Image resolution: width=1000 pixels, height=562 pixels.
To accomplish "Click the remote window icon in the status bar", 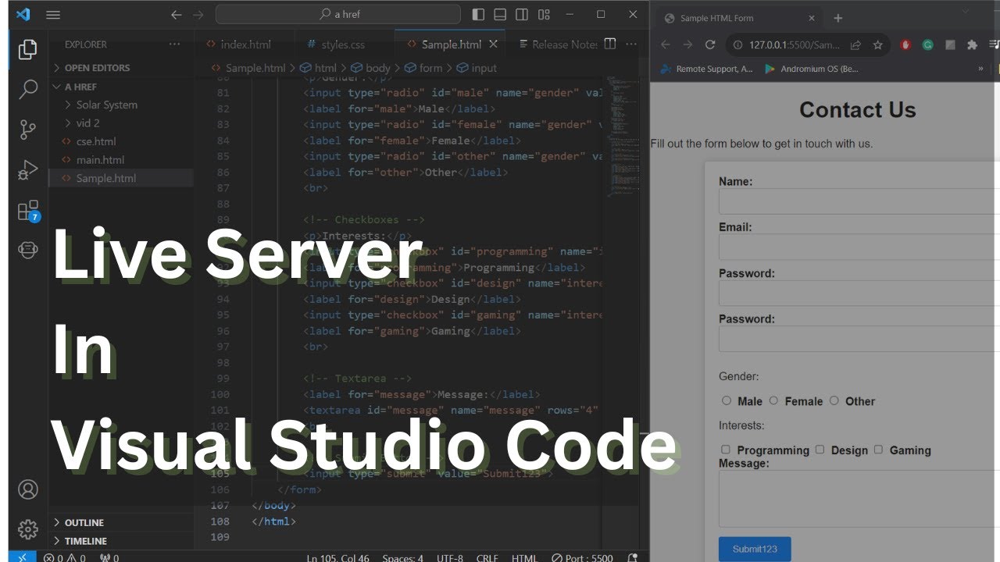I will [22, 557].
